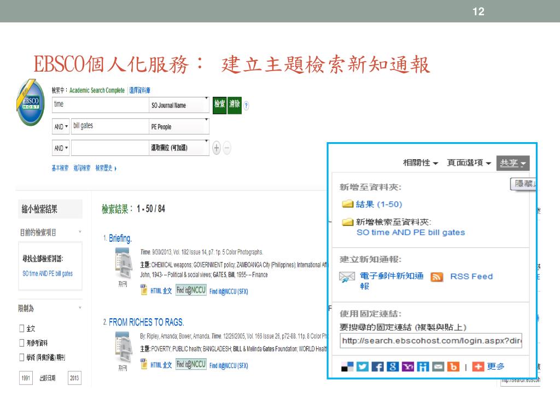This screenshot has height=420, width=560.
Task: Open the 共享 share menu
Action: coord(513,163)
